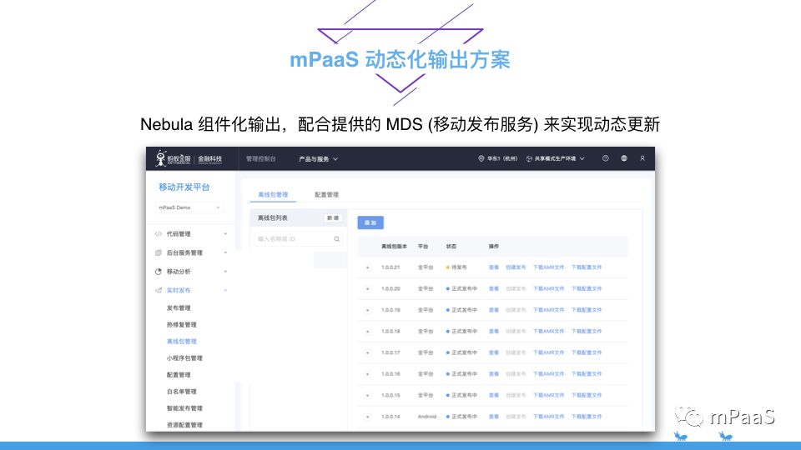
Task: Click the code brackets icon for 代码管理
Action: 159,234
